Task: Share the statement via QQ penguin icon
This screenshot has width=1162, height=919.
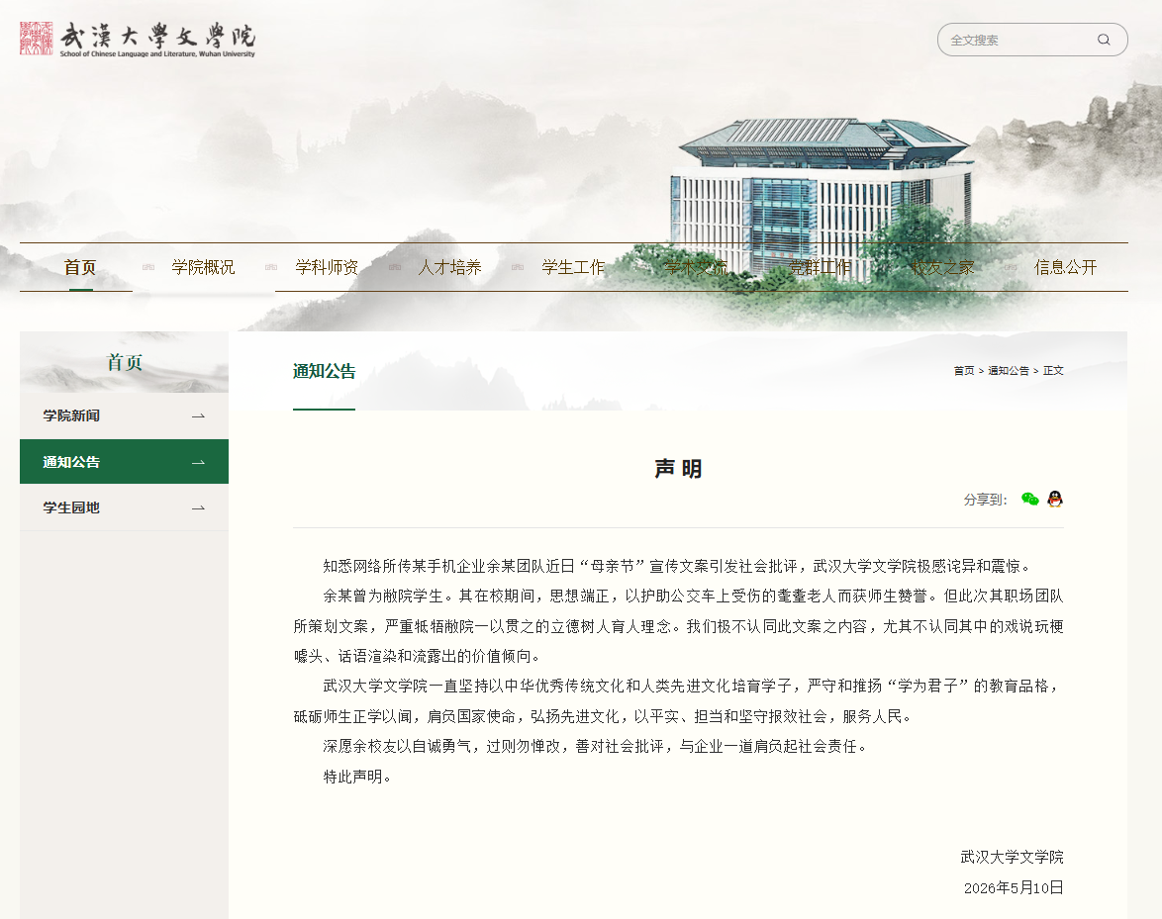Action: pos(1055,500)
